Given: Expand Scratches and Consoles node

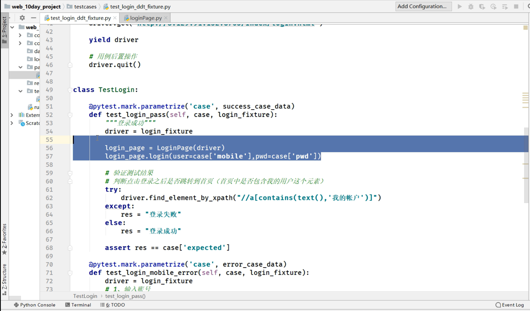Looking at the screenshot, I should coord(12,123).
